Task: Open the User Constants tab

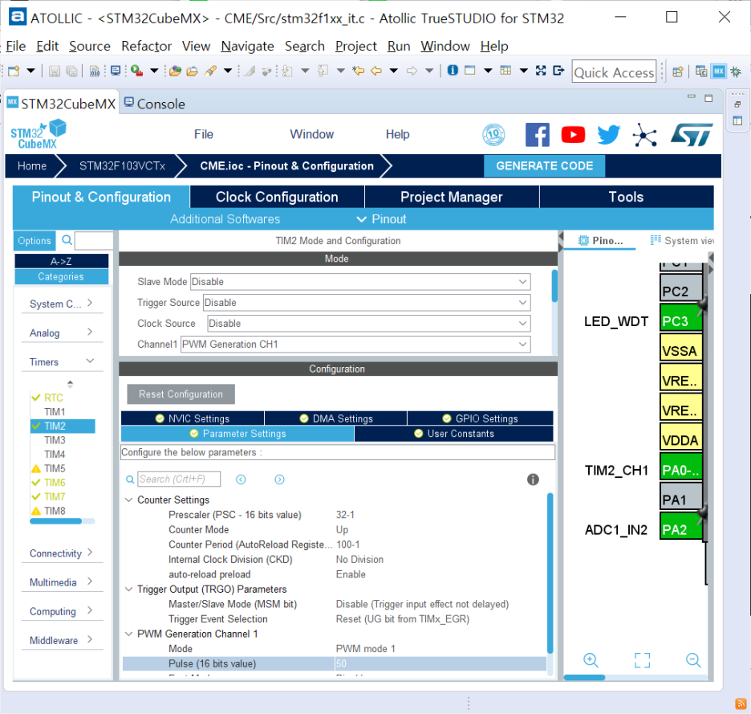Action: [x=453, y=434]
